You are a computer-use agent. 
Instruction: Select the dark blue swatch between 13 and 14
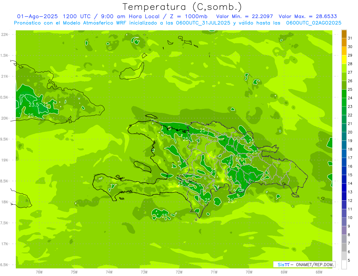tap(344, 188)
